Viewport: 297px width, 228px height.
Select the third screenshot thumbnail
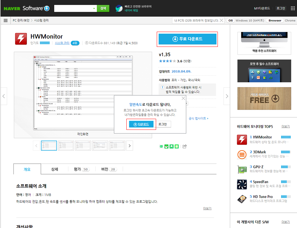(83, 146)
